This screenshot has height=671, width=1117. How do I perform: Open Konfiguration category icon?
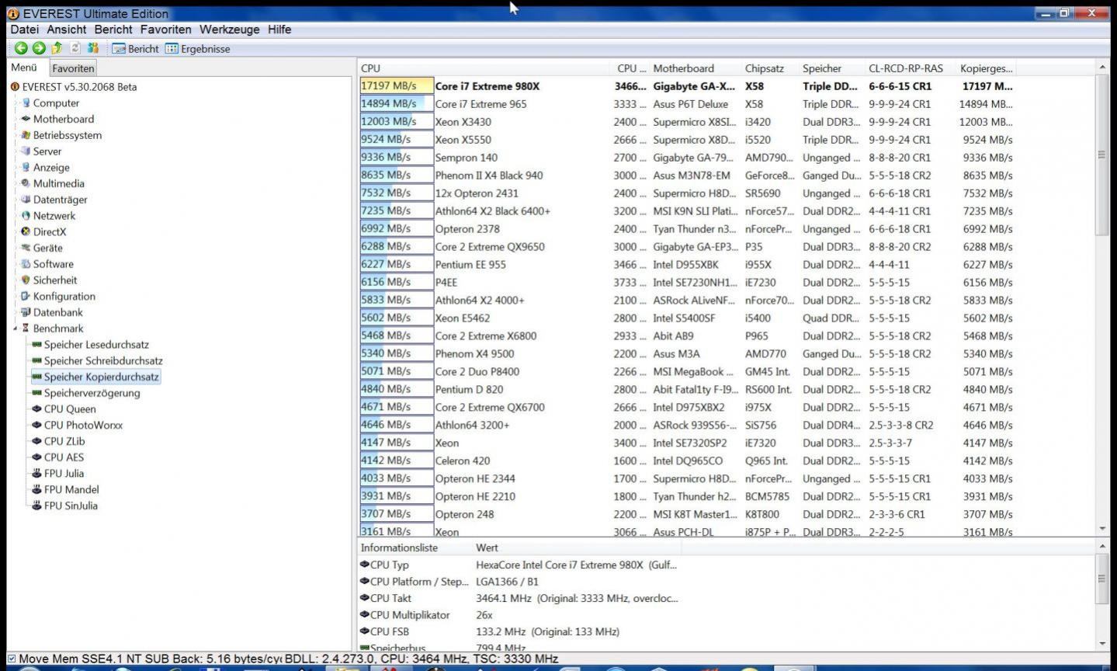(x=26, y=296)
